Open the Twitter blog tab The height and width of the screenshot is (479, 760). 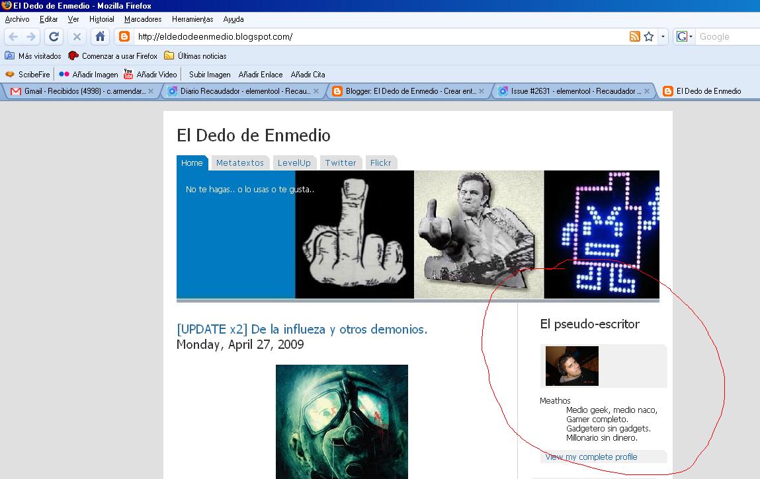340,163
